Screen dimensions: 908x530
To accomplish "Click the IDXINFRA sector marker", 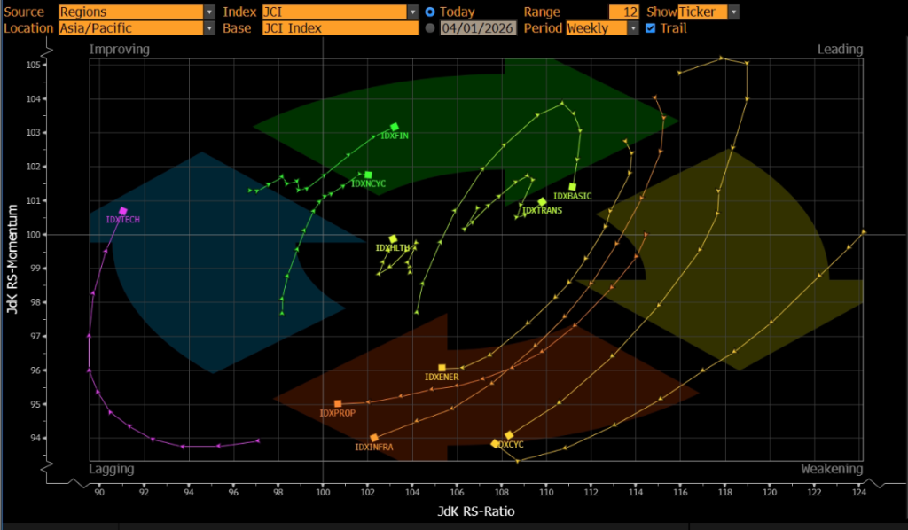I will click(x=374, y=438).
